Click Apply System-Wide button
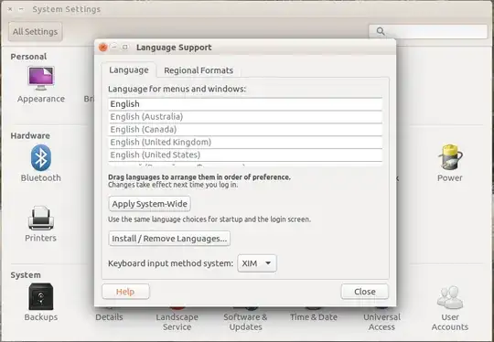Image resolution: width=494 pixels, height=342 pixels. [x=150, y=204]
